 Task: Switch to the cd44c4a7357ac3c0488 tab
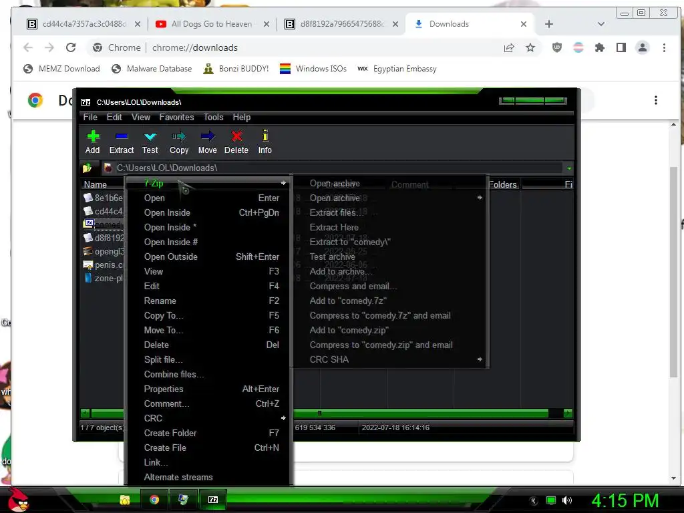tap(83, 24)
